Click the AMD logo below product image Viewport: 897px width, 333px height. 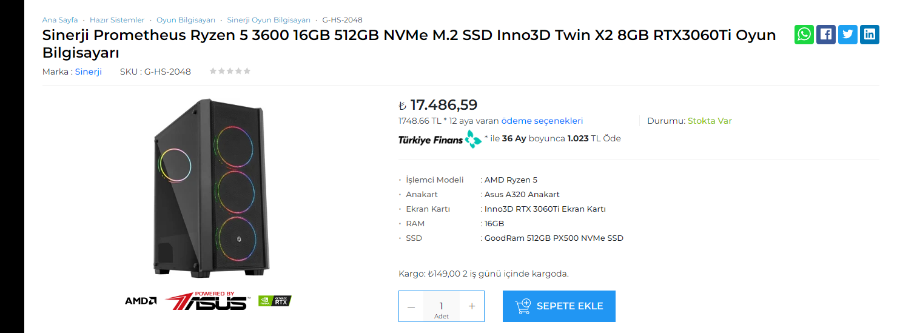(x=141, y=301)
